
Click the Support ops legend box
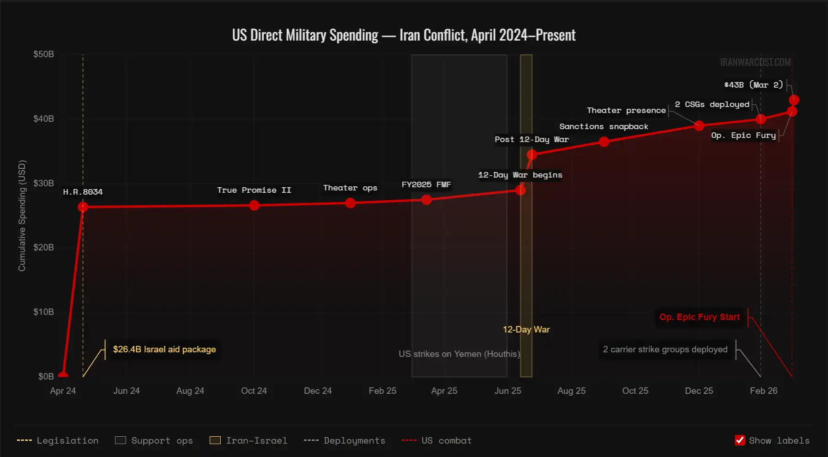click(121, 440)
